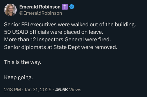Viewport: 147px width, 97px height.
Task: Click the Views label
Action: [75, 90]
